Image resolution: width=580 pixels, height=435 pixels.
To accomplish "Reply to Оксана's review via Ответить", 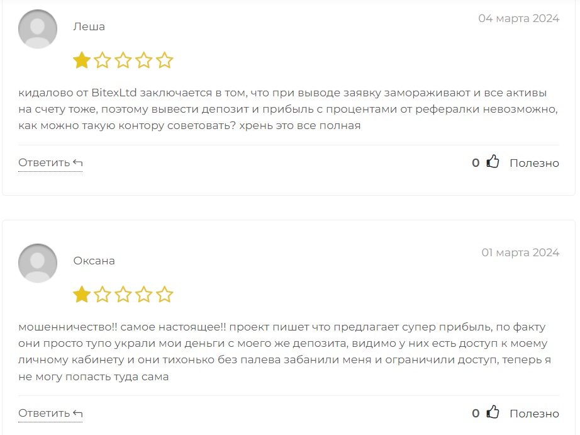I will [x=50, y=414].
